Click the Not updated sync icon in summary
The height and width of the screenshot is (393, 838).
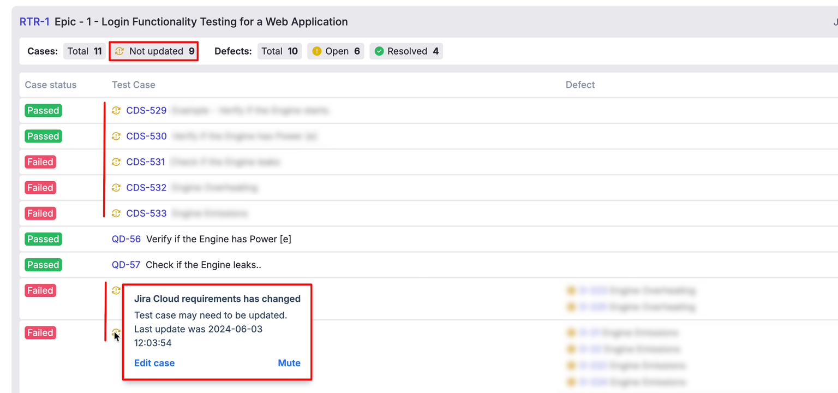tap(119, 51)
